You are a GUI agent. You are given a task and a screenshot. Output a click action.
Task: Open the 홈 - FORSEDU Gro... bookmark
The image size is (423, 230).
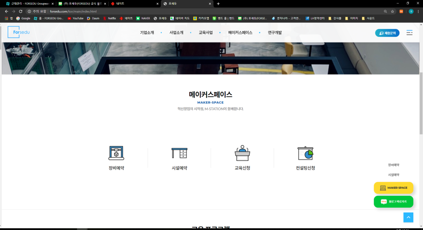click(x=49, y=18)
